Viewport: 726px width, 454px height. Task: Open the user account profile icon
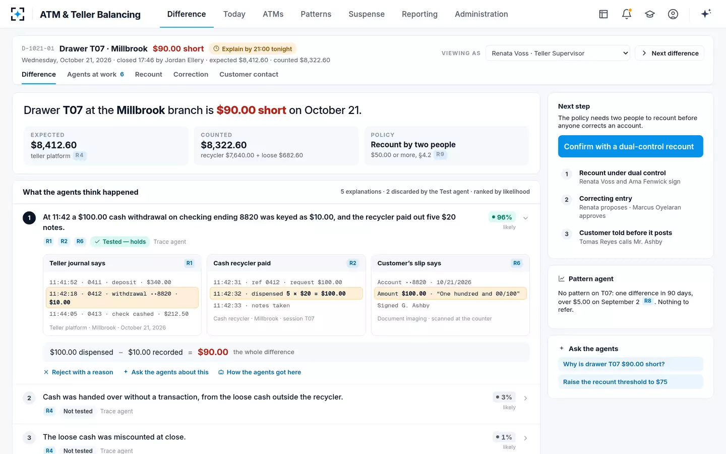click(x=673, y=14)
